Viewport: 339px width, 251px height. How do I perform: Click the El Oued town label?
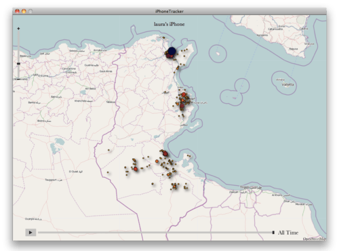coord(74,172)
